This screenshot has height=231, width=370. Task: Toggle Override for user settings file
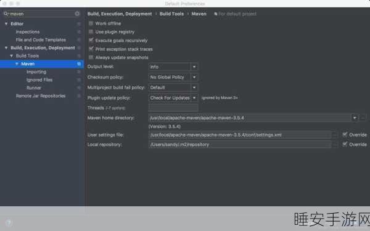(345, 135)
